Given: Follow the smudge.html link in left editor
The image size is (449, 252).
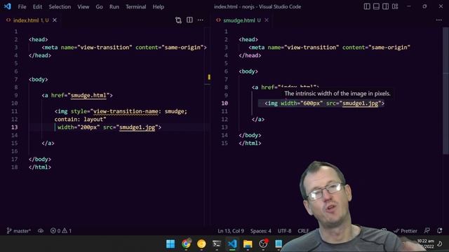Looking at the screenshot, I should tap(88, 95).
